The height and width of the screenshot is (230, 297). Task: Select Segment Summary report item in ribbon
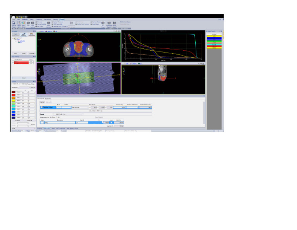tap(58, 22)
